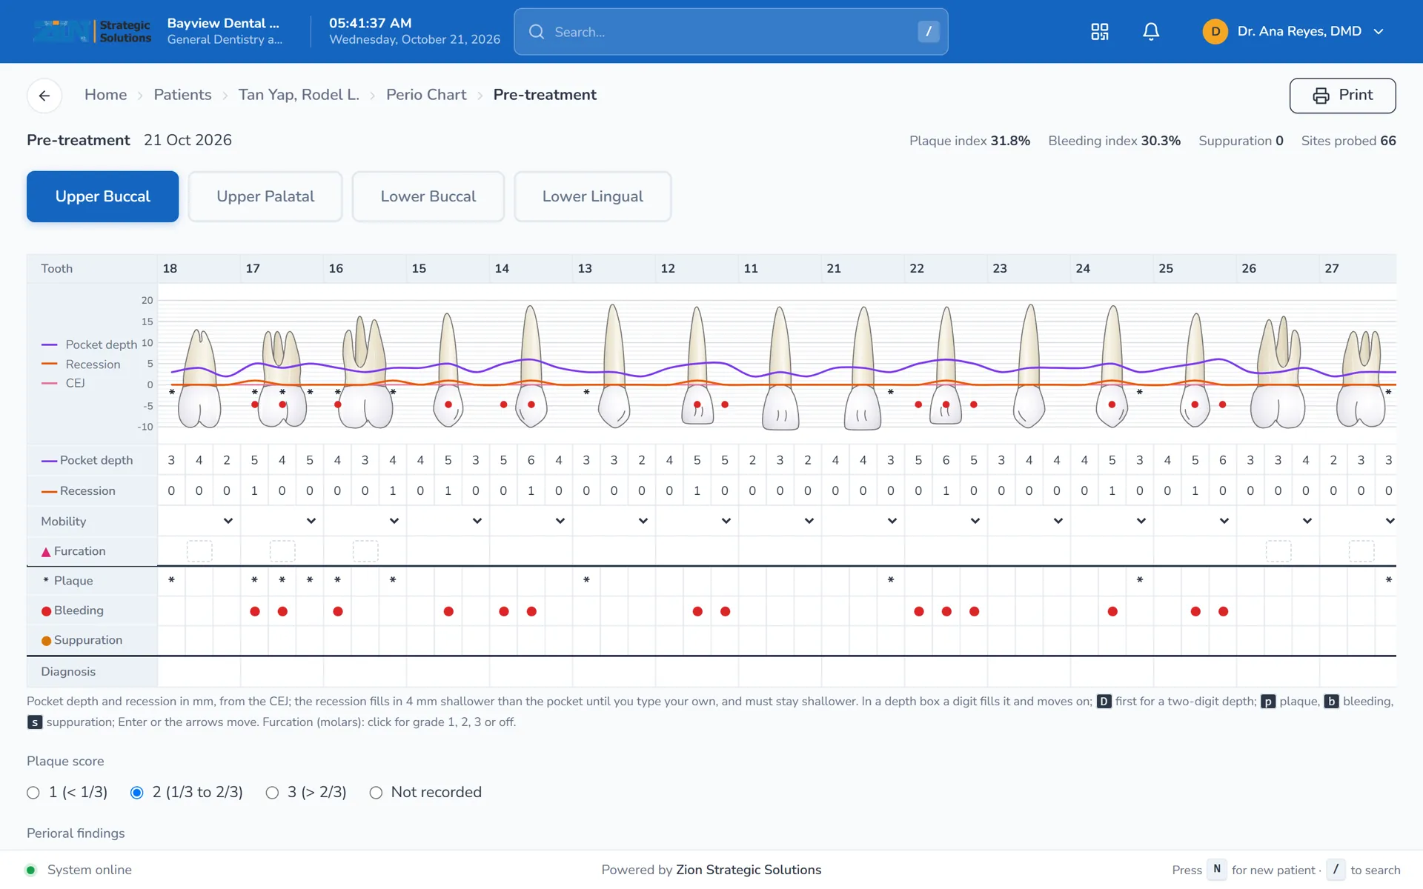
Task: Click the tooth 21 illustration
Action: (x=863, y=367)
